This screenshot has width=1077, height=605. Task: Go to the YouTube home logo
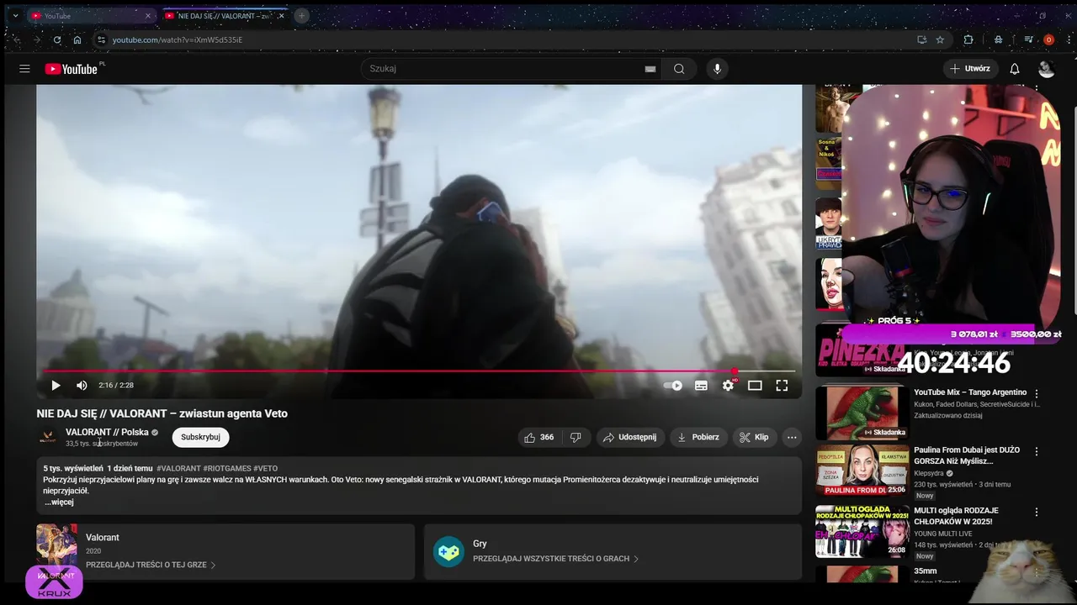pyautogui.click(x=72, y=69)
